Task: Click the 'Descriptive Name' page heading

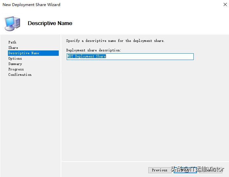Action: pyautogui.click(x=50, y=23)
